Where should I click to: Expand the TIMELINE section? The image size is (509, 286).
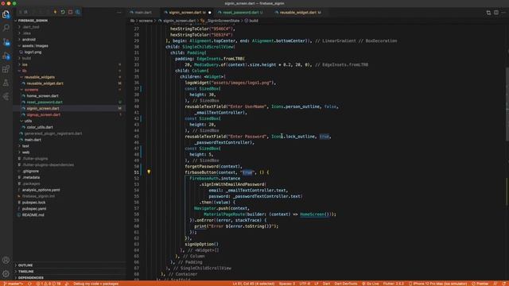click(x=26, y=272)
